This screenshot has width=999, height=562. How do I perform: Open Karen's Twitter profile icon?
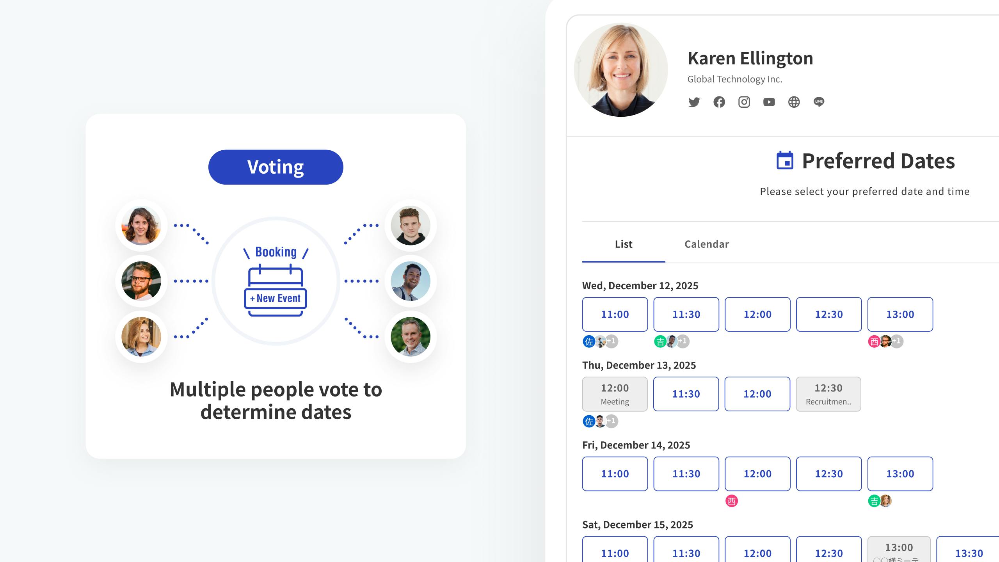coord(694,102)
